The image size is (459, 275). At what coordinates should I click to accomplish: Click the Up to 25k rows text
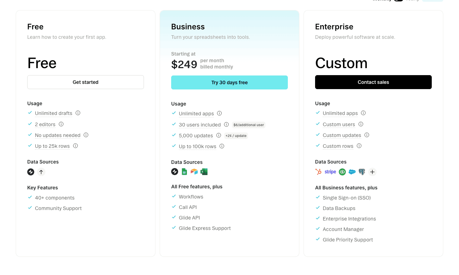coord(52,146)
